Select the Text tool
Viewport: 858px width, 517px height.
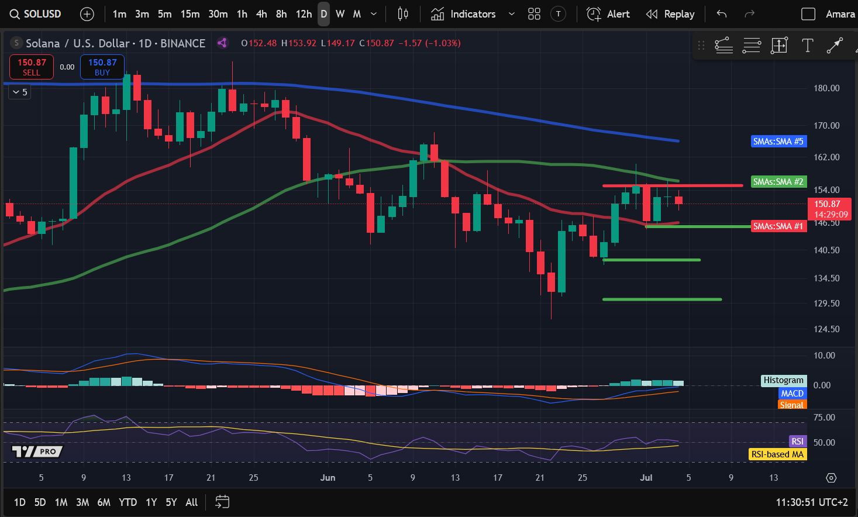click(807, 45)
